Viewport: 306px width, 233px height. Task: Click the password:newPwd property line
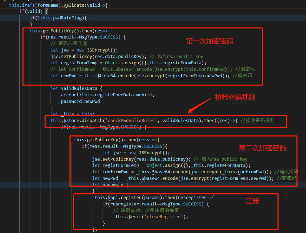[80, 101]
